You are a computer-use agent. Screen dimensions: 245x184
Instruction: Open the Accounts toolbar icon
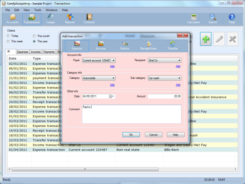click(12, 19)
